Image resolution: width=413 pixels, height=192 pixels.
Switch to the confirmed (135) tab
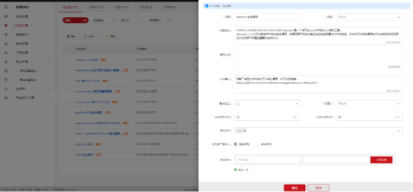[96, 7]
